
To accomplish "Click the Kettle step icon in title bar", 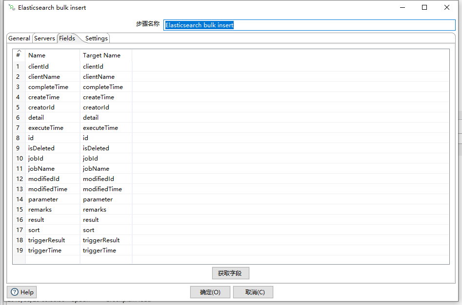I will click(11, 7).
